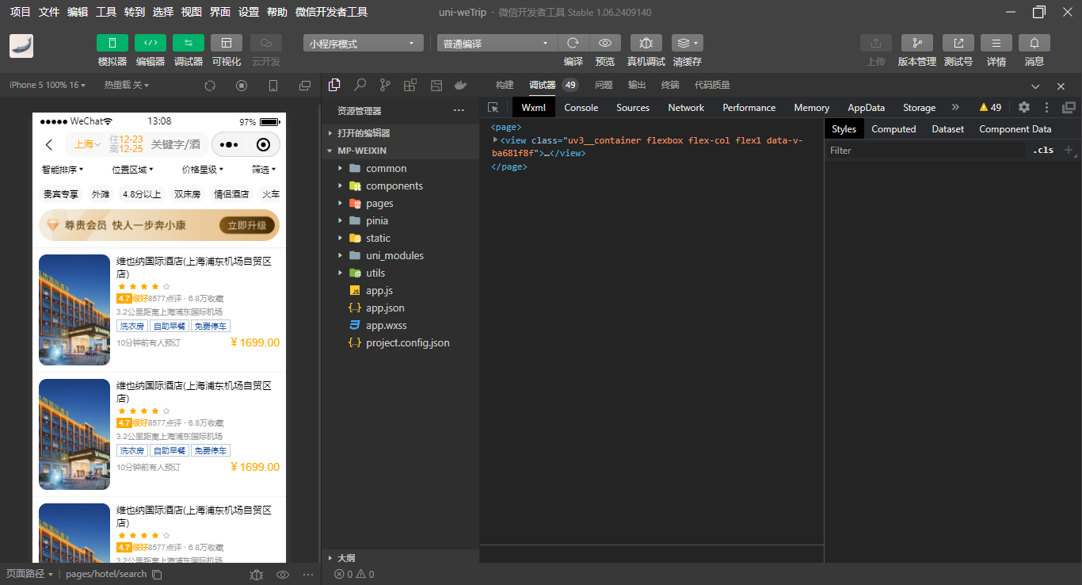Image resolution: width=1082 pixels, height=585 pixels.
Task: Click the version management icon
Action: pyautogui.click(x=917, y=43)
